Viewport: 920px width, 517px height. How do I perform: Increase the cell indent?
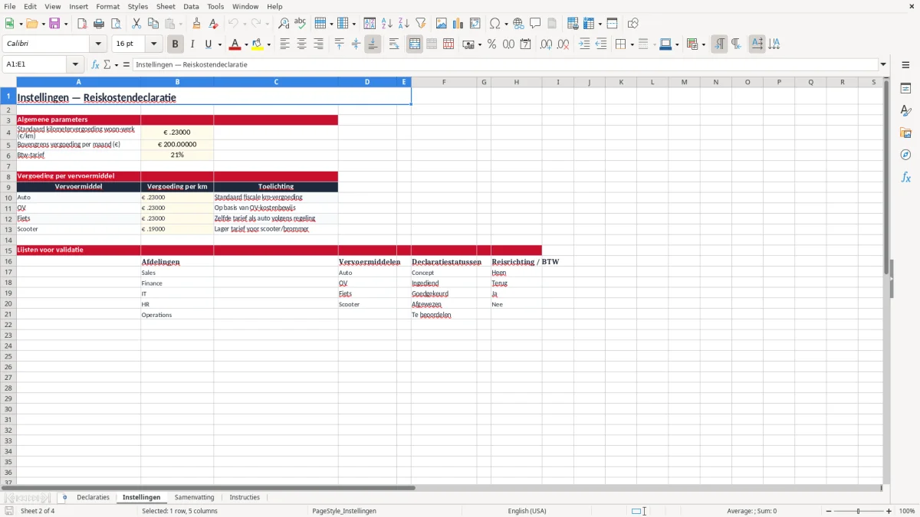(x=584, y=44)
